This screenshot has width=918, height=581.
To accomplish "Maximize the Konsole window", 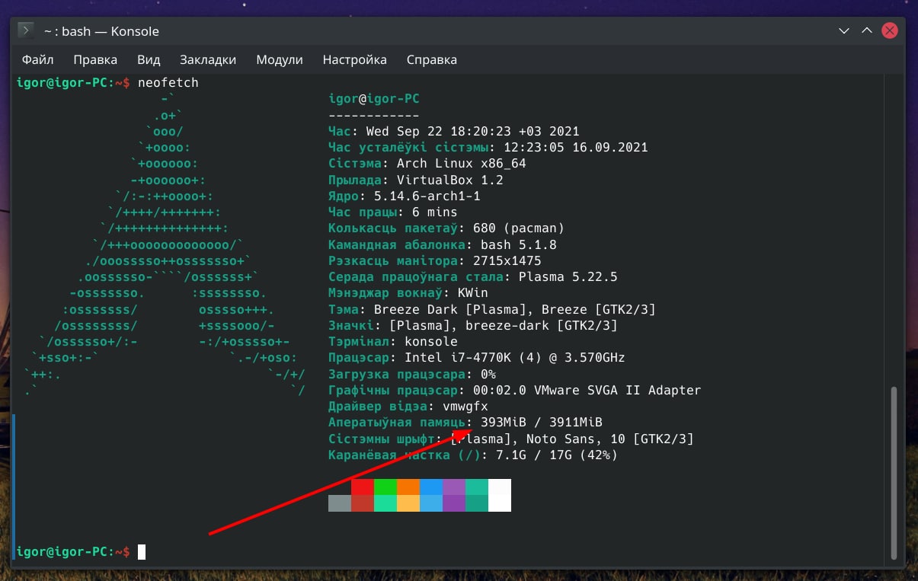I will [x=867, y=31].
